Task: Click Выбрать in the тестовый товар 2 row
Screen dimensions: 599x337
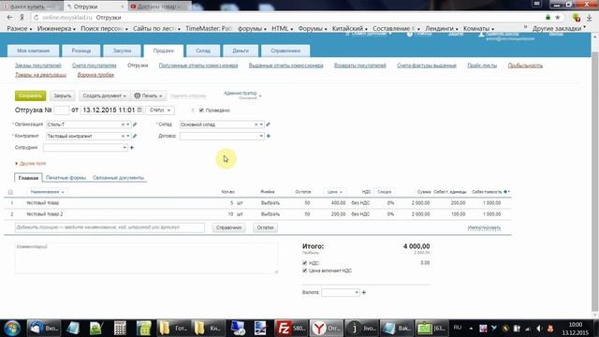Action: (270, 214)
